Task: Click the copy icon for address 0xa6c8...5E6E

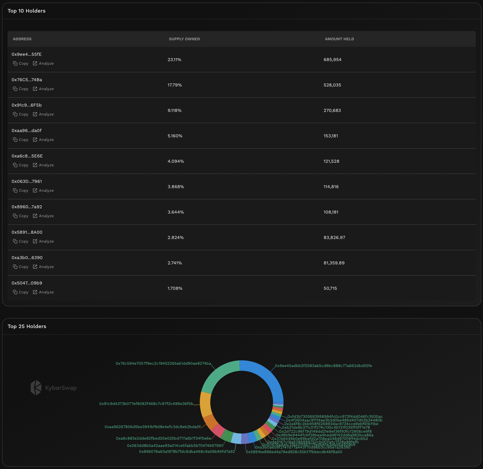Action: pyautogui.click(x=15, y=165)
